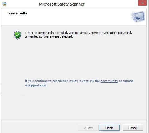
Task: Click the computer scanner graphic in header
Action: click(x=138, y=16)
